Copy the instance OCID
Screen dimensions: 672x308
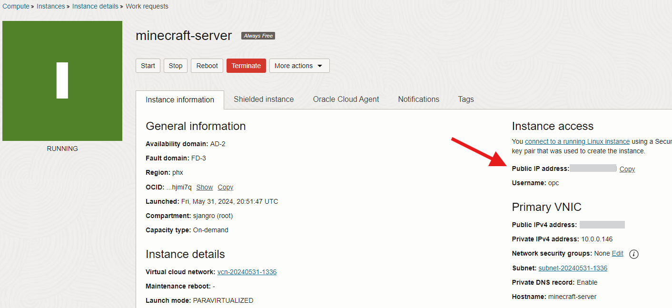225,187
